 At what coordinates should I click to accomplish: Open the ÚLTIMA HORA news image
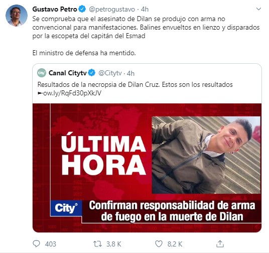[x=147, y=168]
